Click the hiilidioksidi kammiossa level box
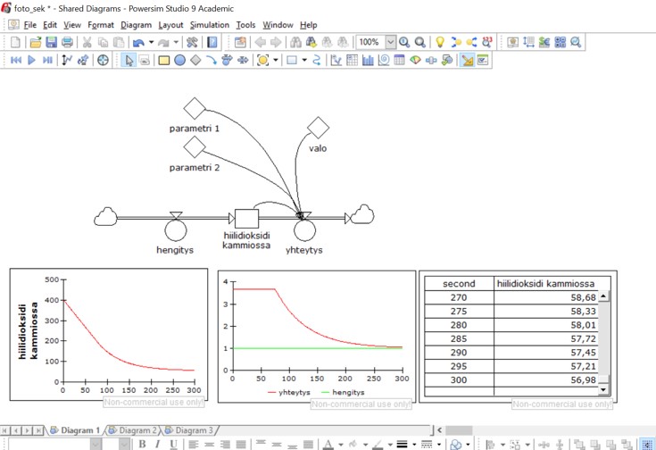This screenshot has width=656, height=450. 246,219
